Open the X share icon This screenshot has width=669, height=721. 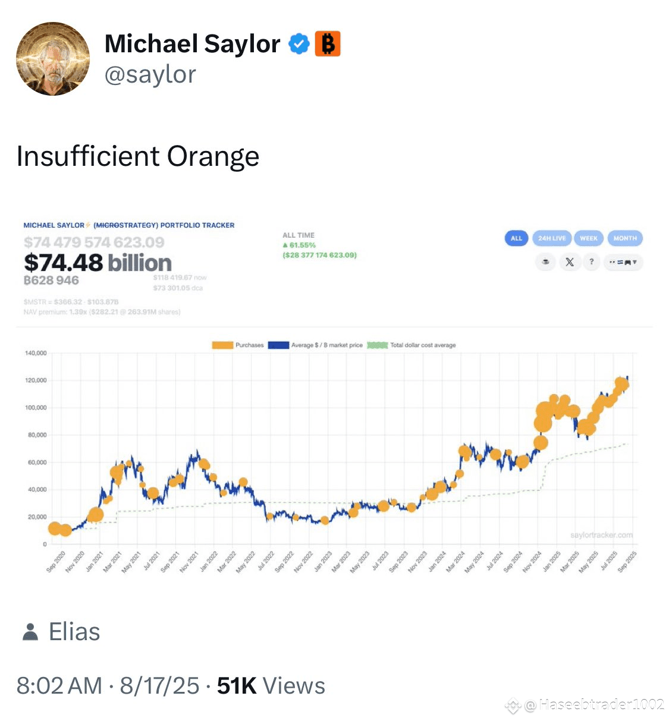pos(570,262)
